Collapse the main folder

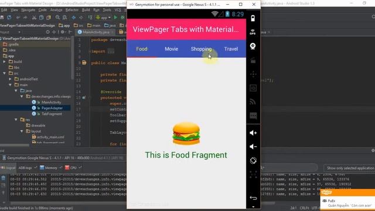(10, 85)
